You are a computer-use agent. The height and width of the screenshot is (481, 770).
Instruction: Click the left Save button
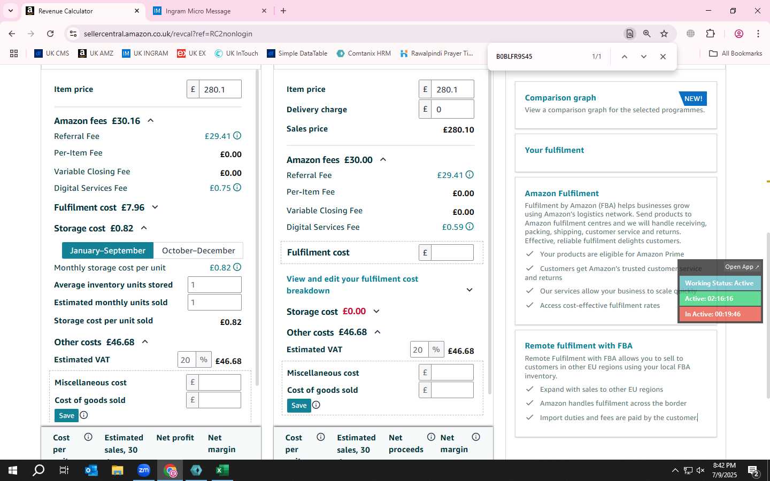[66, 415]
